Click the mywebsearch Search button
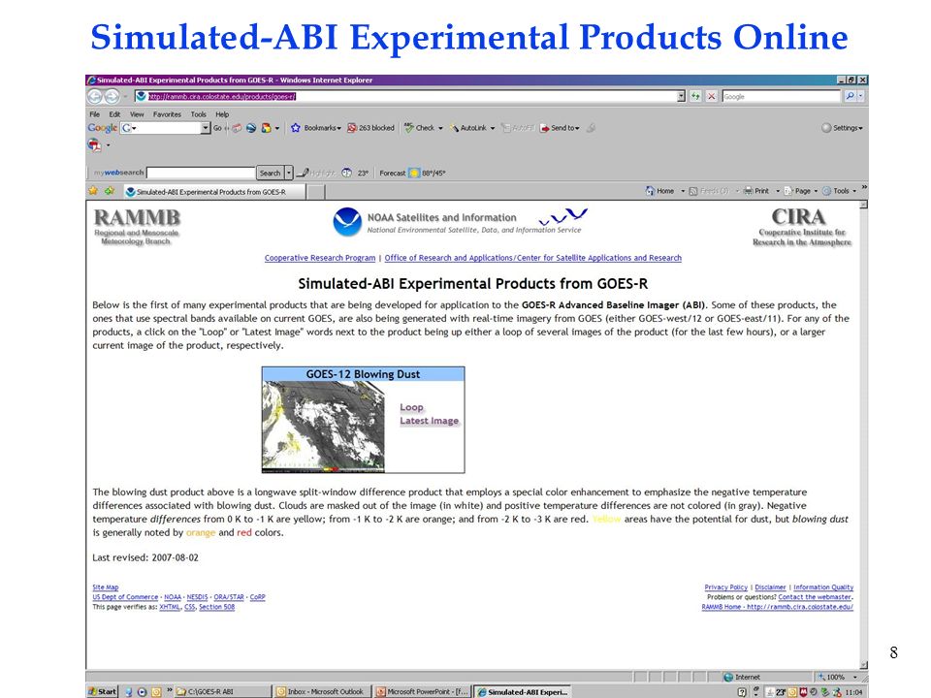Image resolution: width=931 pixels, height=698 pixels. pos(270,173)
